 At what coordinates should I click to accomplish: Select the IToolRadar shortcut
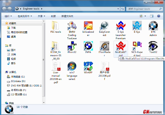[104, 49]
